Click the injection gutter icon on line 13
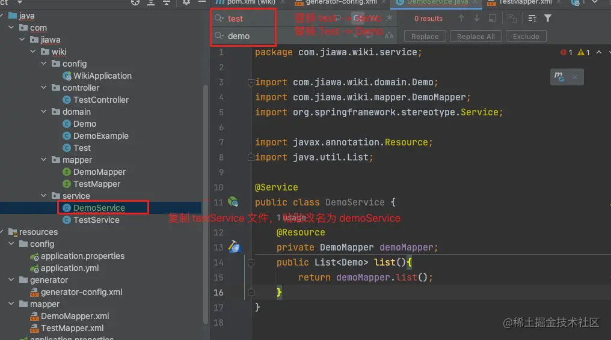 click(x=234, y=247)
